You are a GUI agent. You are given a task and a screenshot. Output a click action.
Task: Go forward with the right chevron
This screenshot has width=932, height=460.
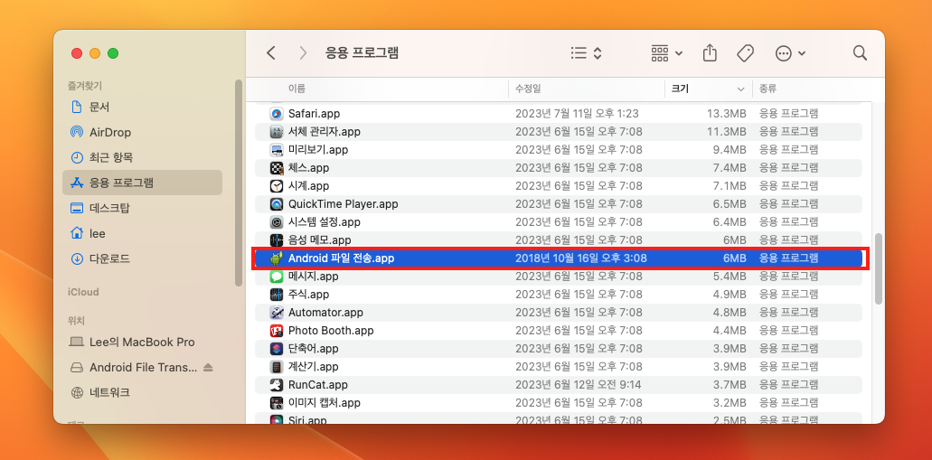[303, 53]
